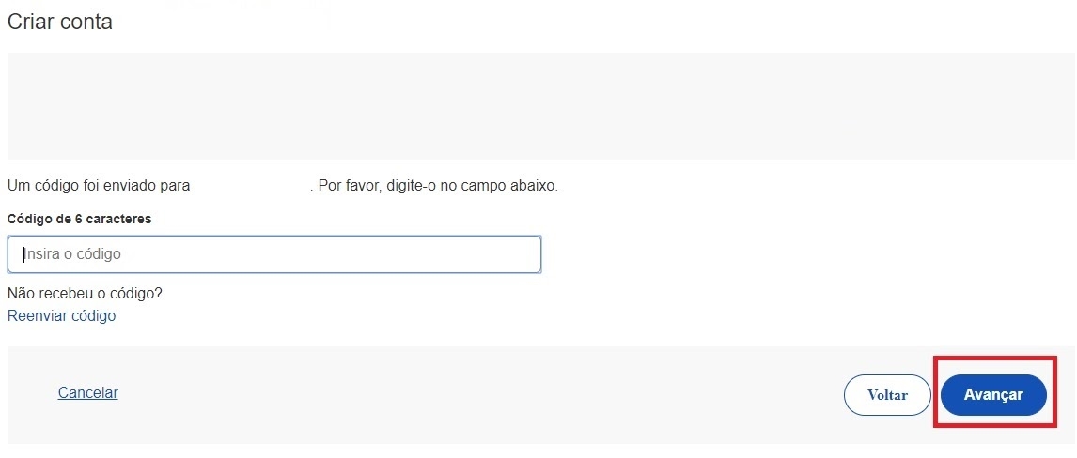1077x458 pixels.
Task: Go back to the previous step
Action: click(887, 395)
